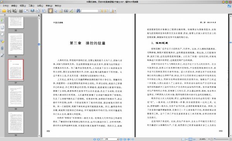Switch to single page view mode
The width and height of the screenshot is (232, 141).
point(183,139)
